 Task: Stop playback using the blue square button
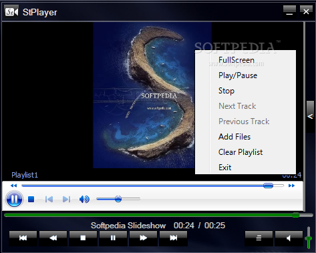(31, 199)
